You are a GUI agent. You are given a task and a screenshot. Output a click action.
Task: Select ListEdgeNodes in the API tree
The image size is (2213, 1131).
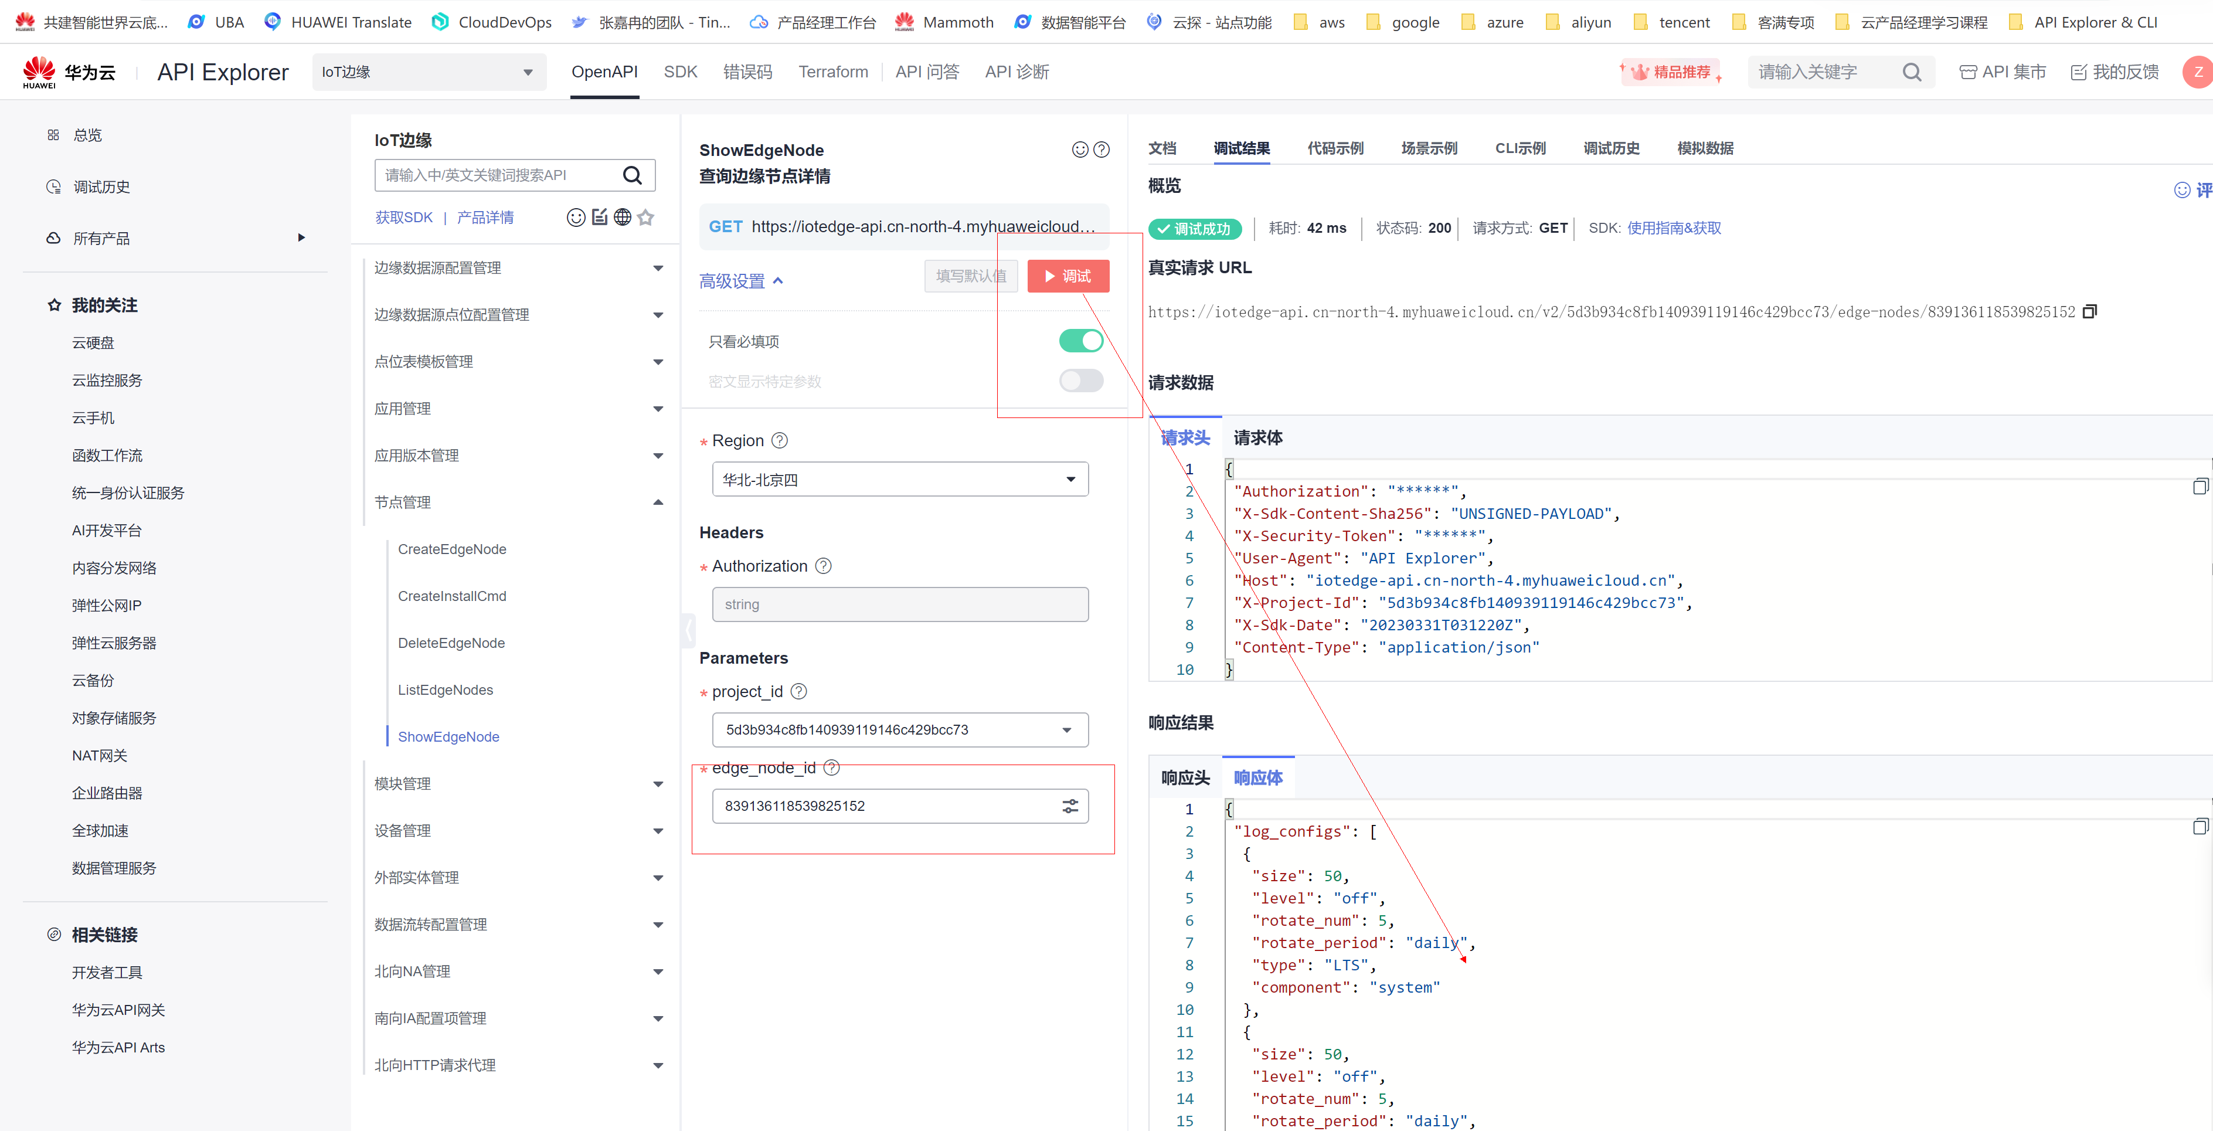pyautogui.click(x=445, y=690)
